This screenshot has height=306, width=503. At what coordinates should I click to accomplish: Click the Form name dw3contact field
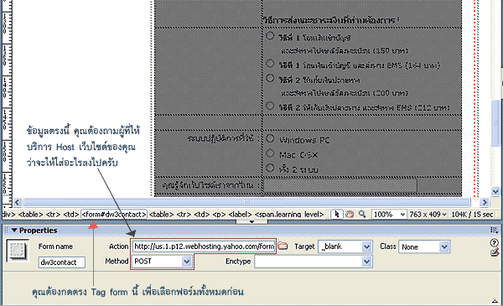62,262
